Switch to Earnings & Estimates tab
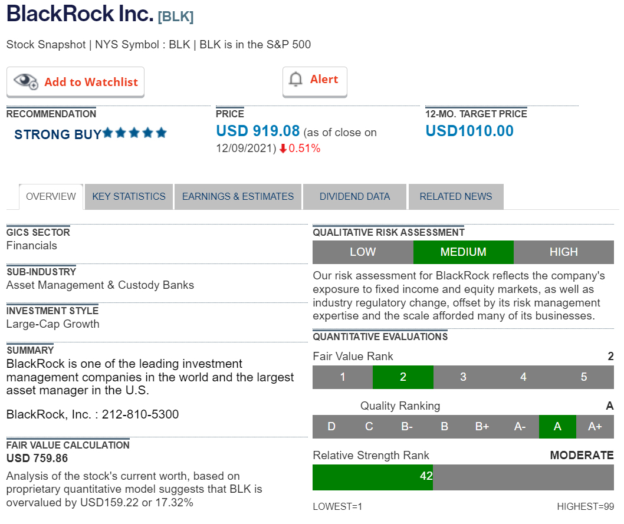Image resolution: width=624 pixels, height=524 pixels. pyautogui.click(x=238, y=197)
